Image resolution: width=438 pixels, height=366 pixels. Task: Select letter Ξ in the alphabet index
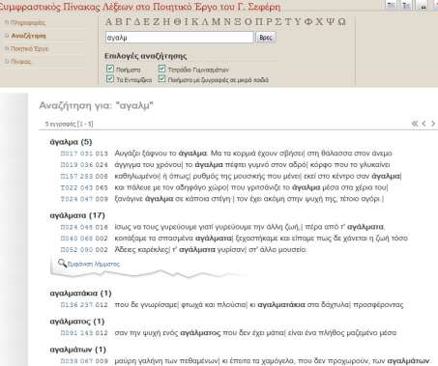238,22
